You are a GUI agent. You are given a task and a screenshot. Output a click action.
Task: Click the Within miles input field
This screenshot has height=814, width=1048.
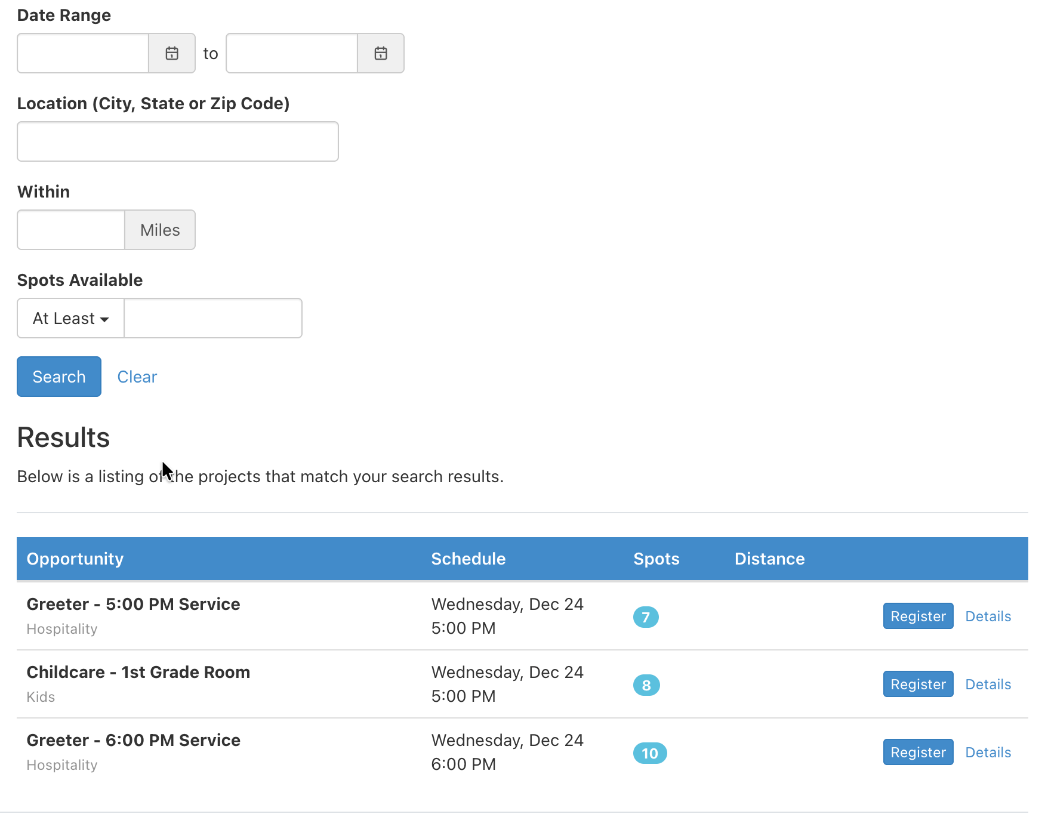coord(71,230)
